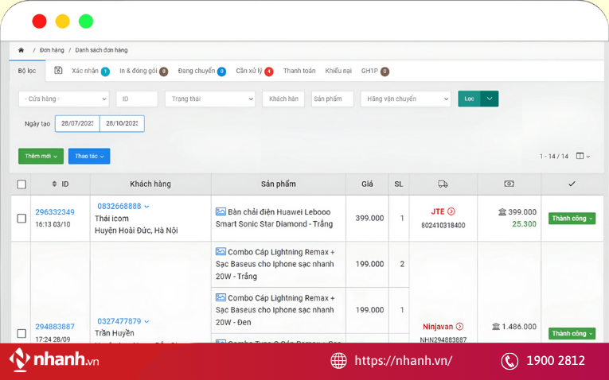609x380 pixels.
Task: Tick the select-all checkbox in table header
Action: (x=21, y=184)
